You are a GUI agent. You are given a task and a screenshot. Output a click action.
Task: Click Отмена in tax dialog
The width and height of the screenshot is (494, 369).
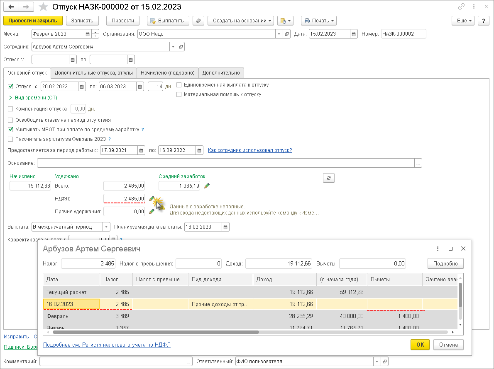[448, 345]
